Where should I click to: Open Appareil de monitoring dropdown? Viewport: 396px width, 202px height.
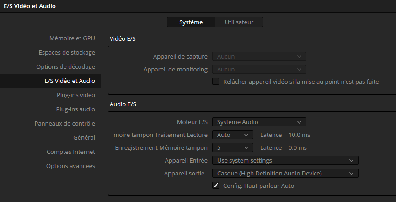click(259, 69)
